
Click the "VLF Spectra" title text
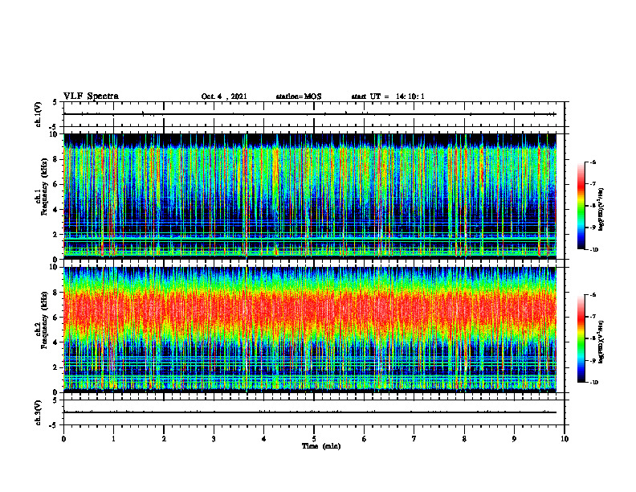[x=91, y=96]
